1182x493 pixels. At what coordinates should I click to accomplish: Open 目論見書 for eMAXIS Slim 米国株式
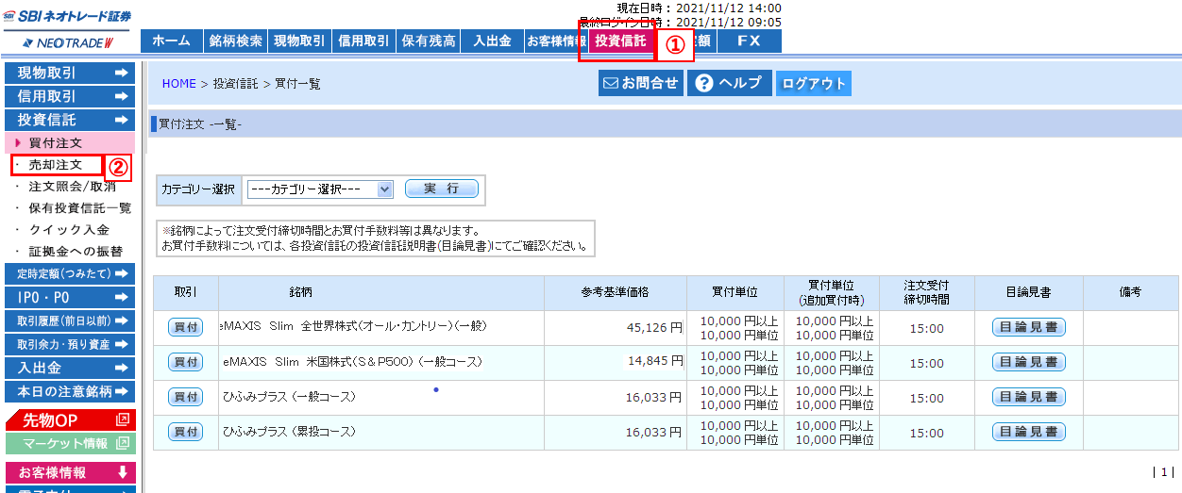[1028, 362]
